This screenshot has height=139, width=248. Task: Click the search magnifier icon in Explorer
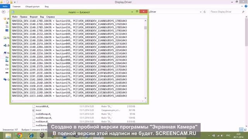tap(243, 12)
